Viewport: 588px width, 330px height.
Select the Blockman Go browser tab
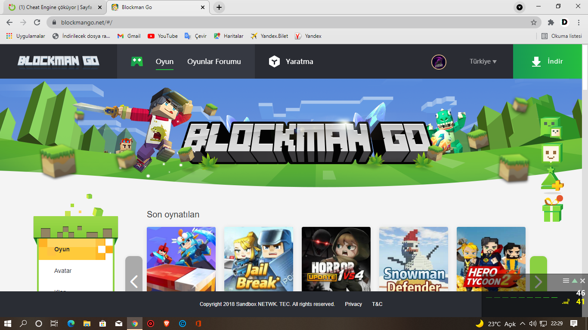click(158, 7)
